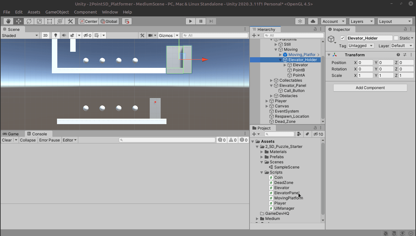Clear the console log

pyautogui.click(x=7, y=140)
